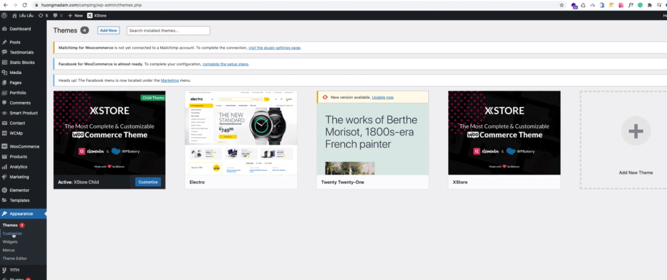Click the YITH icon in sidebar

[x=4, y=270]
